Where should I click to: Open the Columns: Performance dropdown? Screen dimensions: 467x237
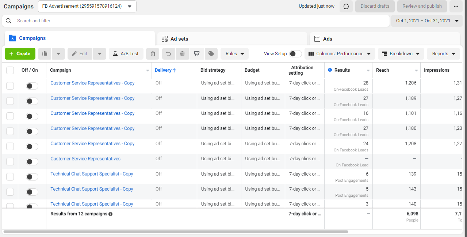tap(340, 54)
